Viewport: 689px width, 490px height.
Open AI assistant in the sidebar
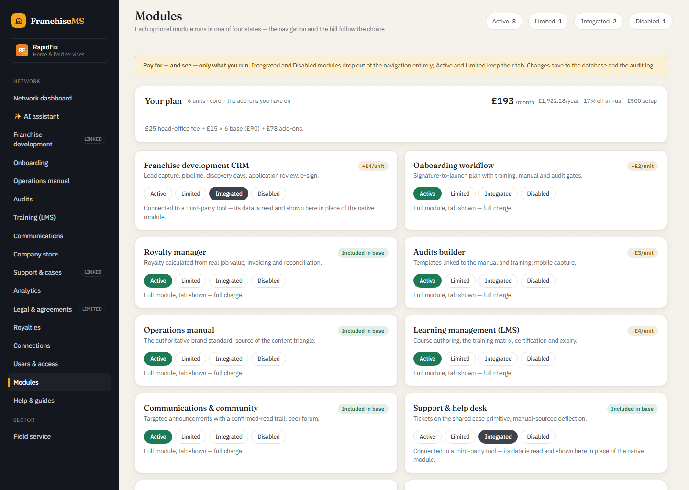(59, 116)
